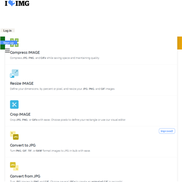Click the blue Sign up button
This screenshot has height=182, width=182.
9,42
